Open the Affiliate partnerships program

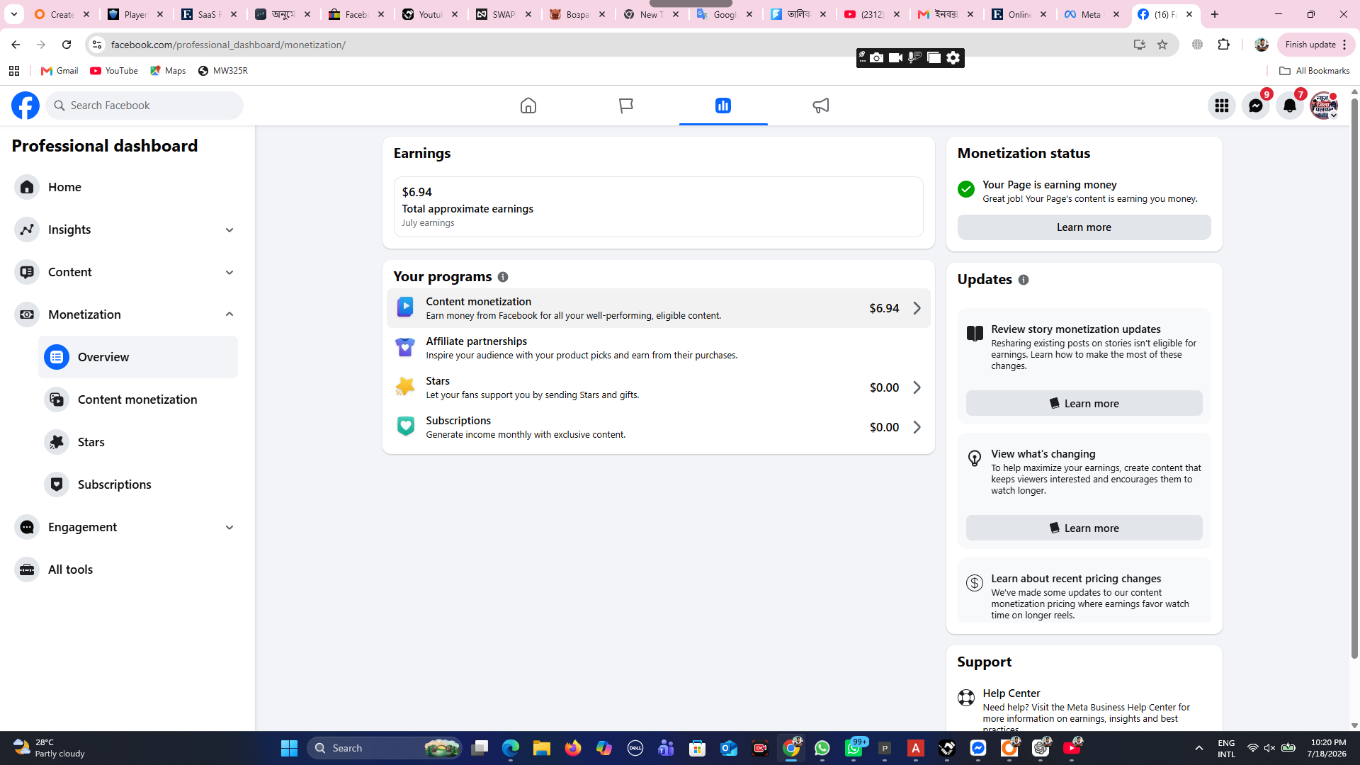pos(658,348)
